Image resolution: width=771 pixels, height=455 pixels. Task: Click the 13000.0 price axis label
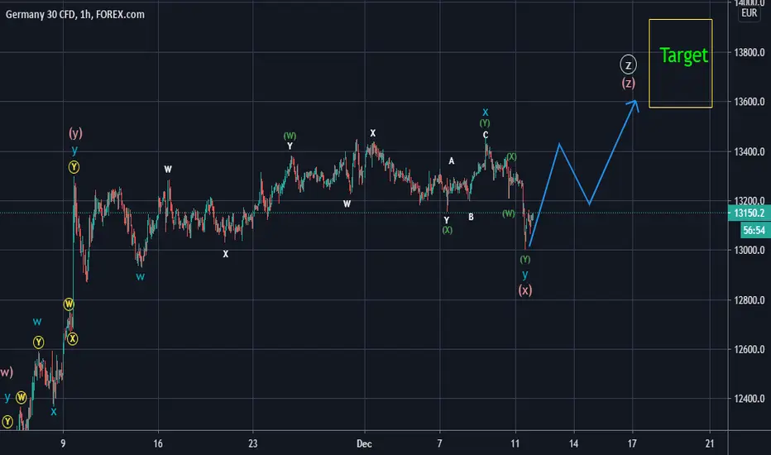pos(749,251)
